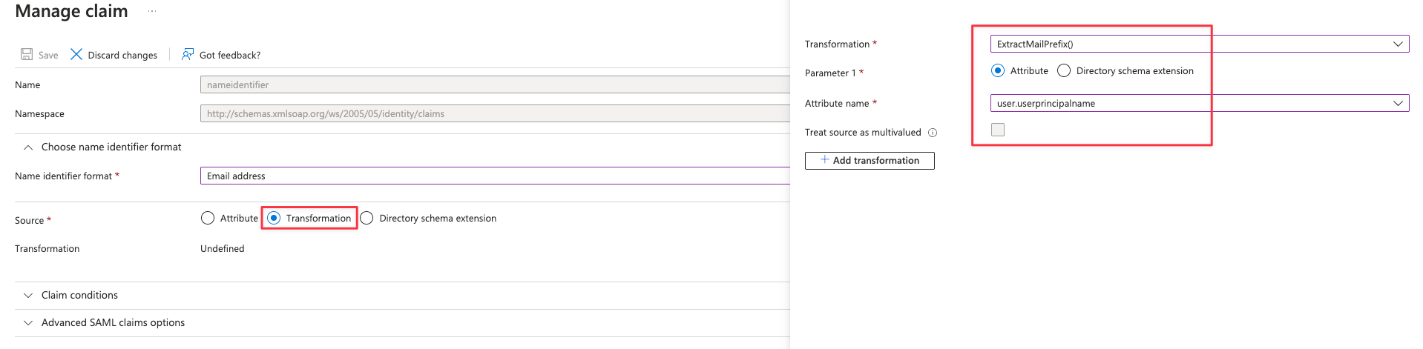Choose Directory schema extension as source
Viewport: 1423px width, 349px height.
[367, 219]
